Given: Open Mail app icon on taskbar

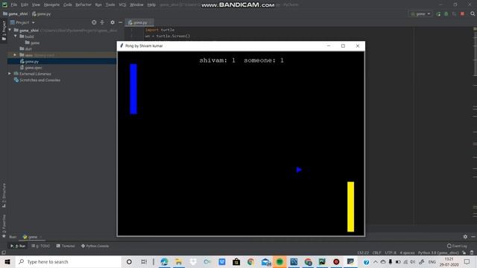Looking at the screenshot, I should pyautogui.click(x=265, y=261).
